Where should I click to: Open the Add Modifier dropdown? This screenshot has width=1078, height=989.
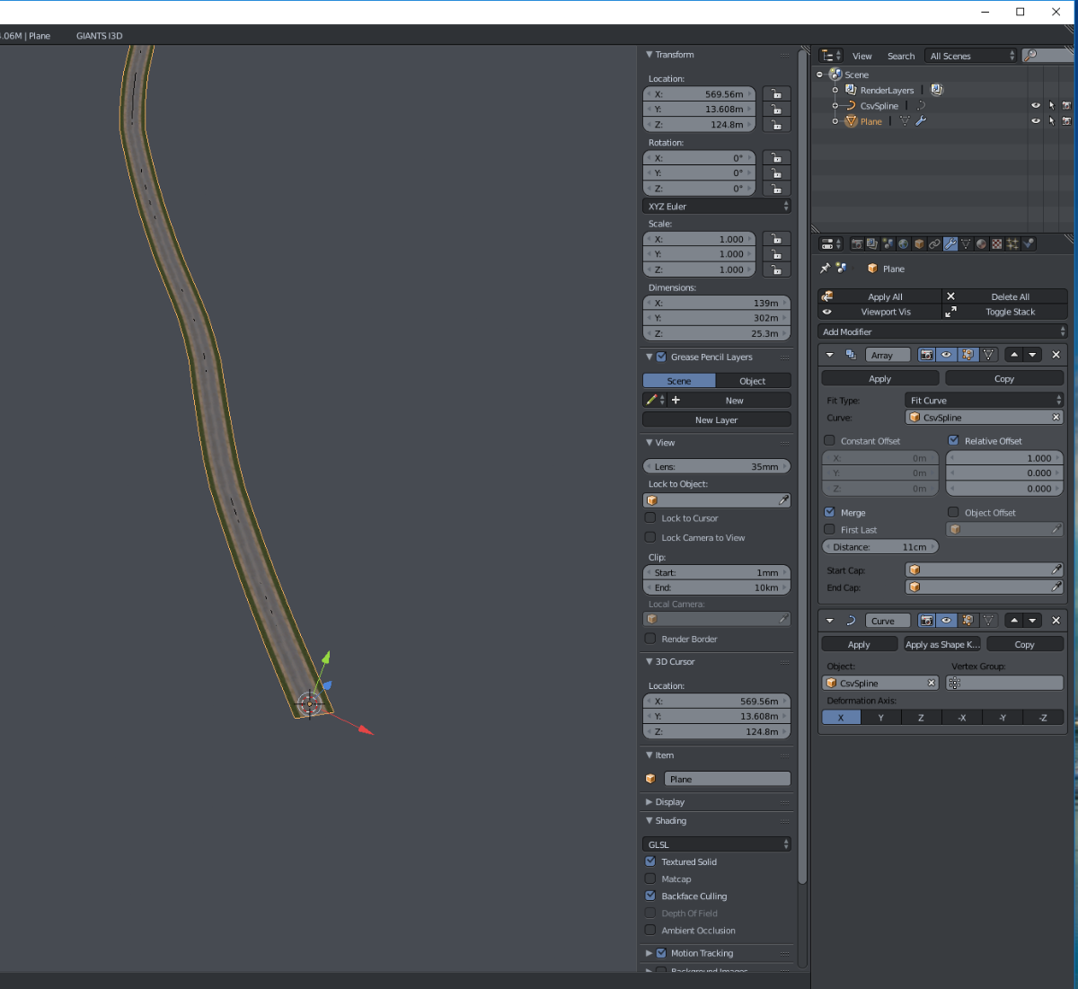coord(942,332)
